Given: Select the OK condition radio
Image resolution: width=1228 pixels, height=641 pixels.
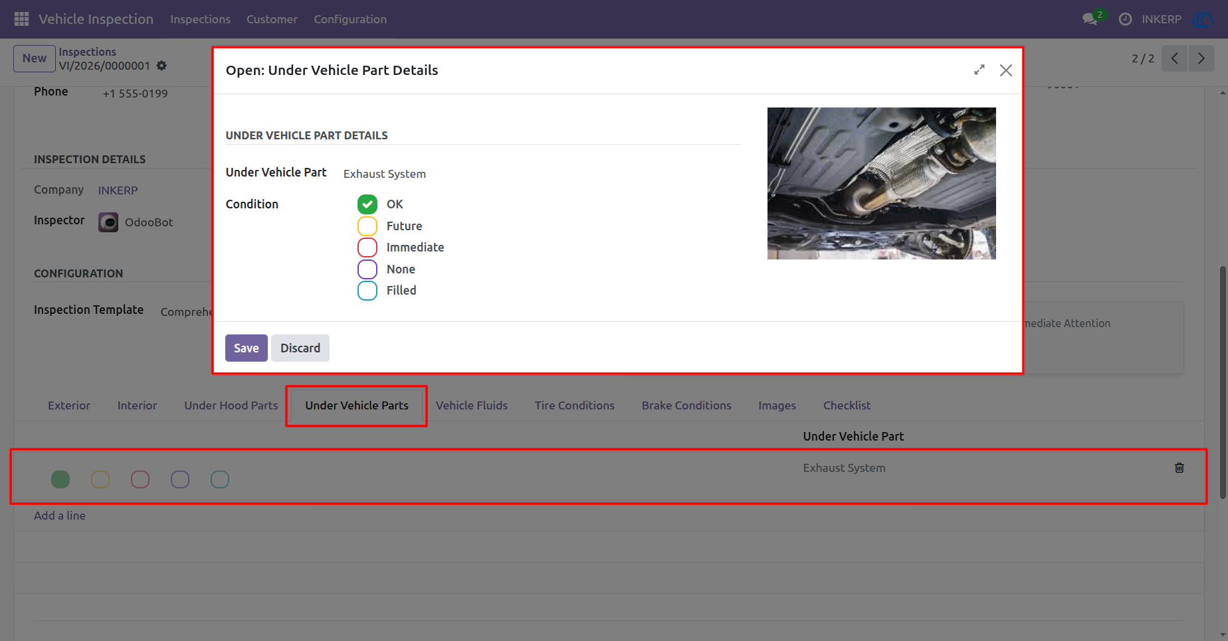Looking at the screenshot, I should coord(367,204).
